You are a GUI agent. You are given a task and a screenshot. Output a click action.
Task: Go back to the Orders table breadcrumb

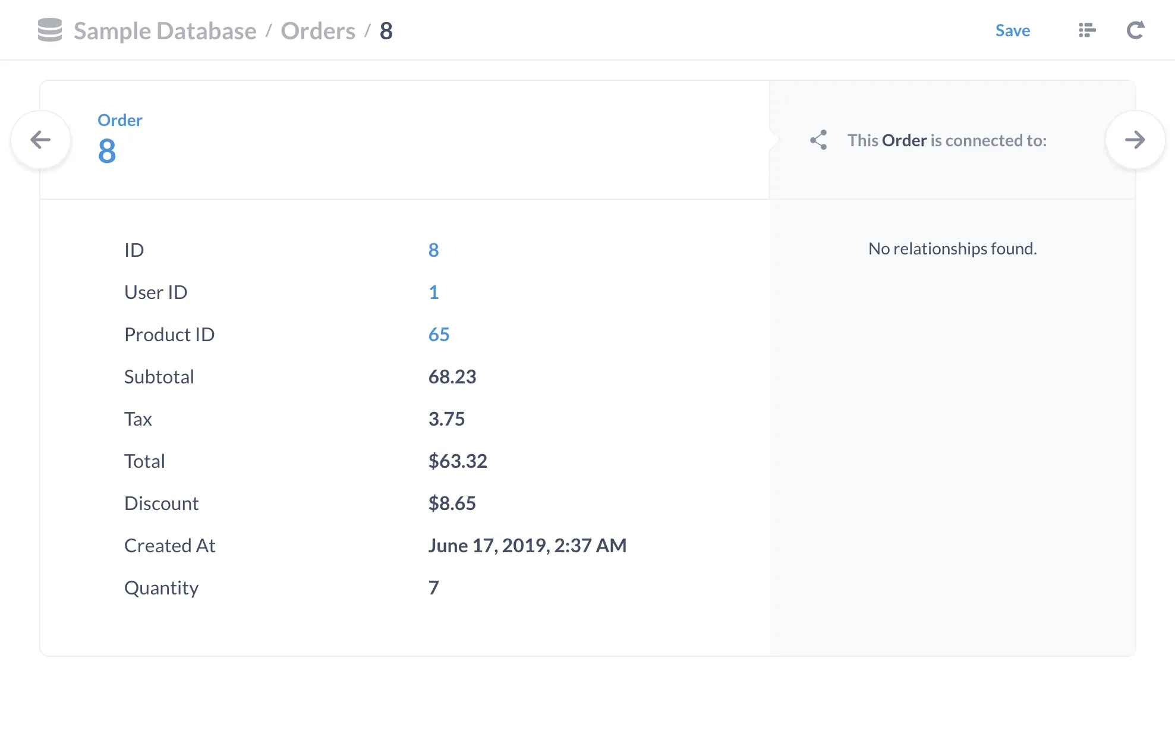tap(317, 30)
